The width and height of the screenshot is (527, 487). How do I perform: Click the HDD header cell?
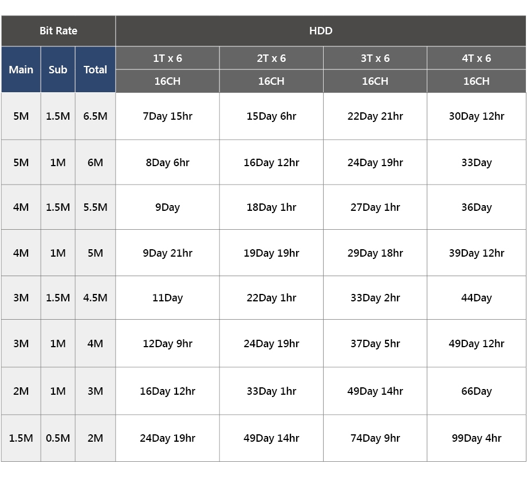pyautogui.click(x=320, y=31)
